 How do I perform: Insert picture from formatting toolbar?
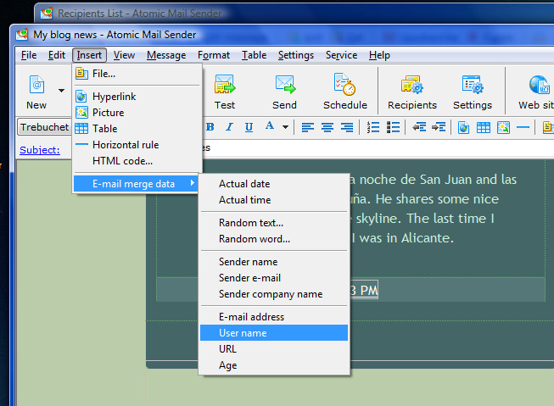pos(503,127)
